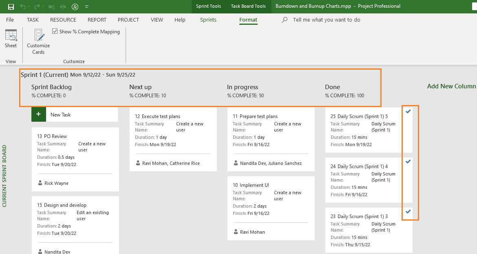Select the Daily Scrum (Sprint 1) 4 card title
Screen dimensions: 477x254
359,166
